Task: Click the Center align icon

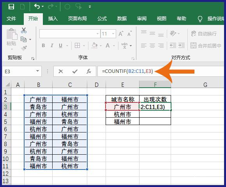Action: click(x=152, y=46)
